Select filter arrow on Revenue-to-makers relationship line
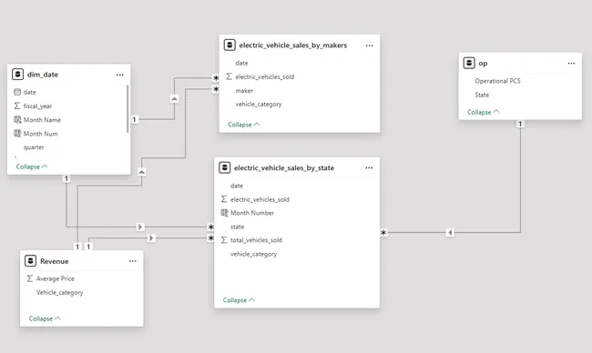 [141, 172]
